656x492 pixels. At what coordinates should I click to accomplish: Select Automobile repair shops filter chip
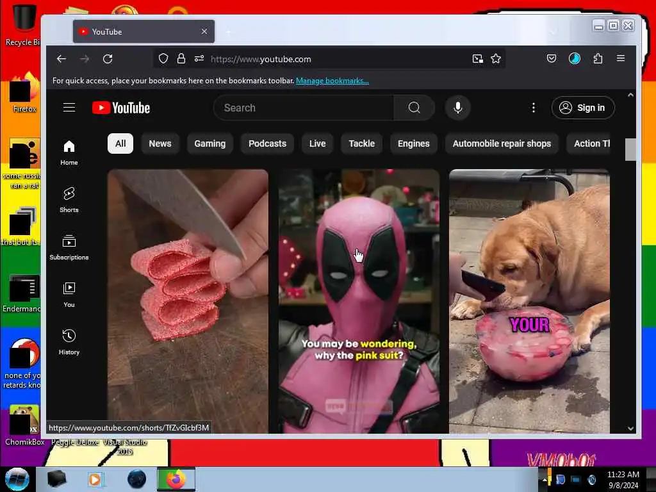(502, 143)
